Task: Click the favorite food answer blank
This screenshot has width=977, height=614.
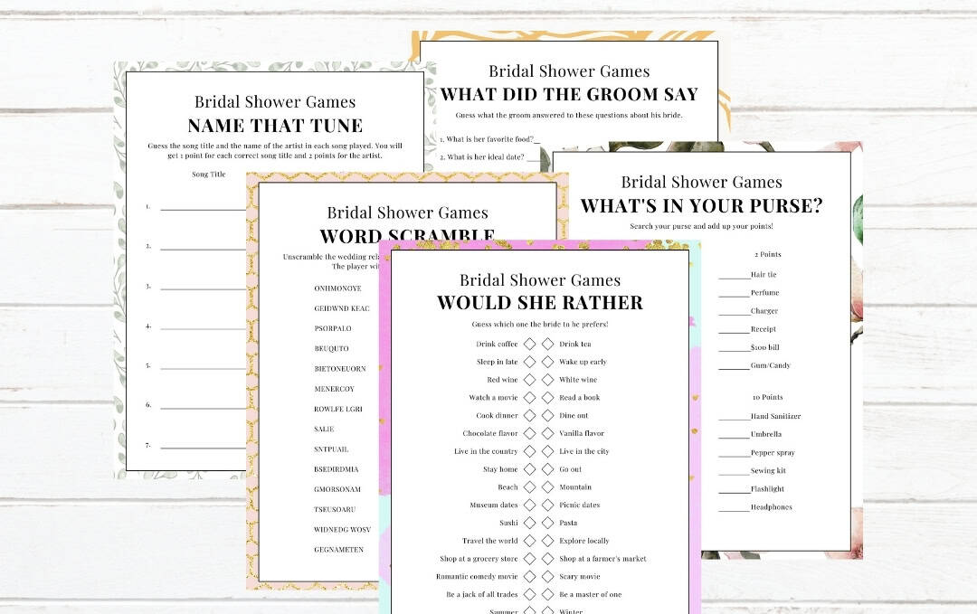Action: (537, 141)
